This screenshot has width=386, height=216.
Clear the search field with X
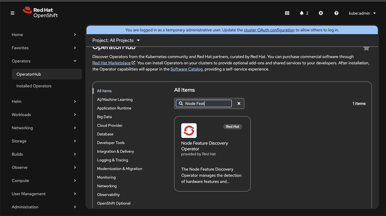(239, 104)
